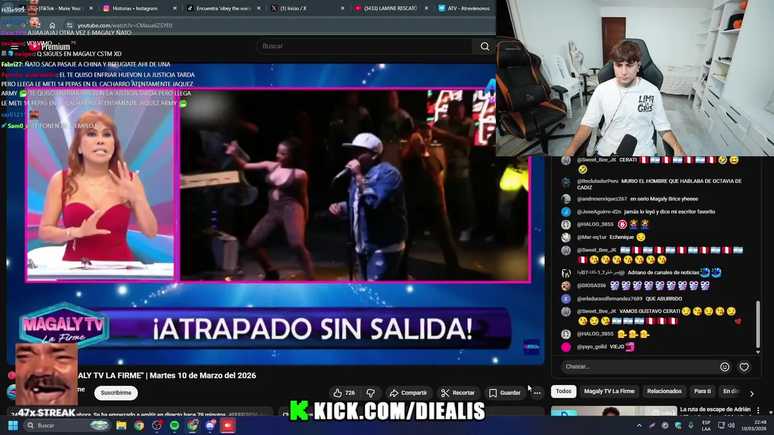This screenshot has height=435, width=774.
Task: Open File Explorer from the taskbar
Action: pyautogui.click(x=121, y=425)
